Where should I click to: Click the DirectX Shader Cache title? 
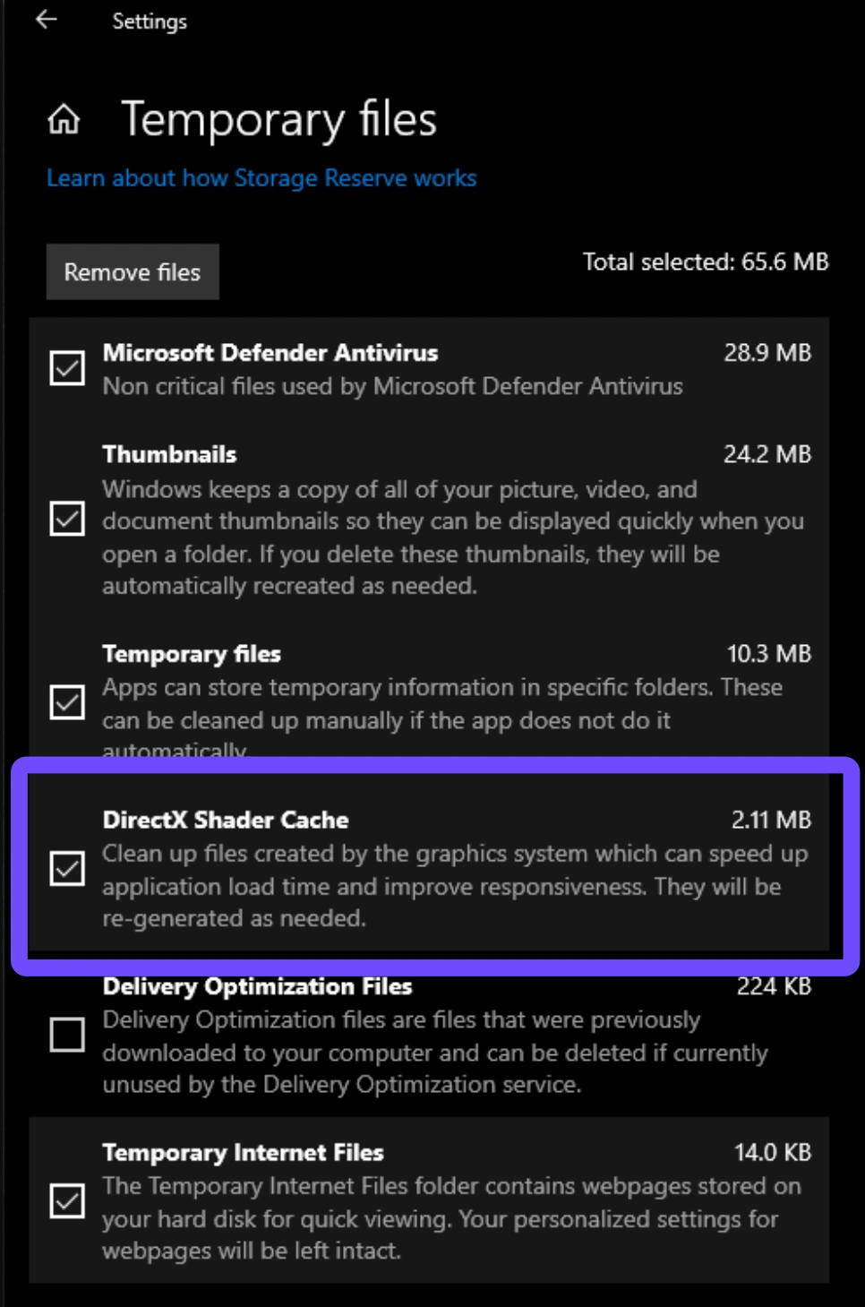point(226,820)
